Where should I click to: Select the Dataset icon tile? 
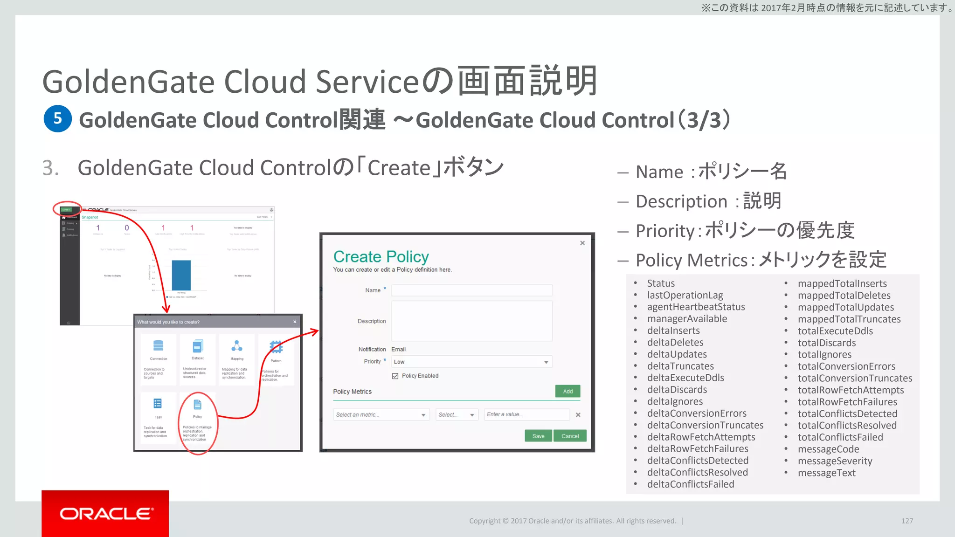[x=198, y=346]
